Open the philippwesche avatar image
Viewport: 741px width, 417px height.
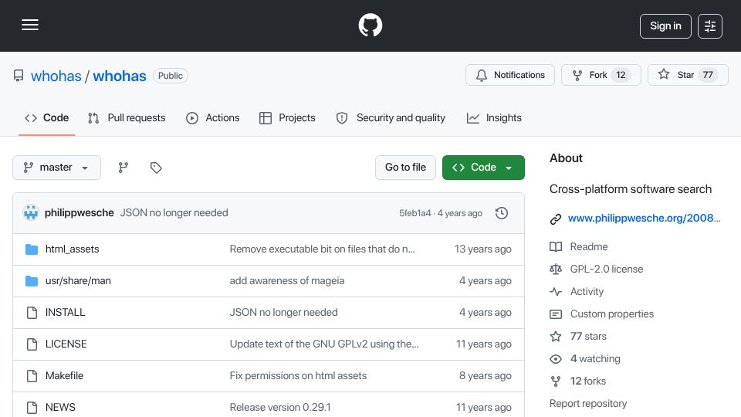pos(31,213)
